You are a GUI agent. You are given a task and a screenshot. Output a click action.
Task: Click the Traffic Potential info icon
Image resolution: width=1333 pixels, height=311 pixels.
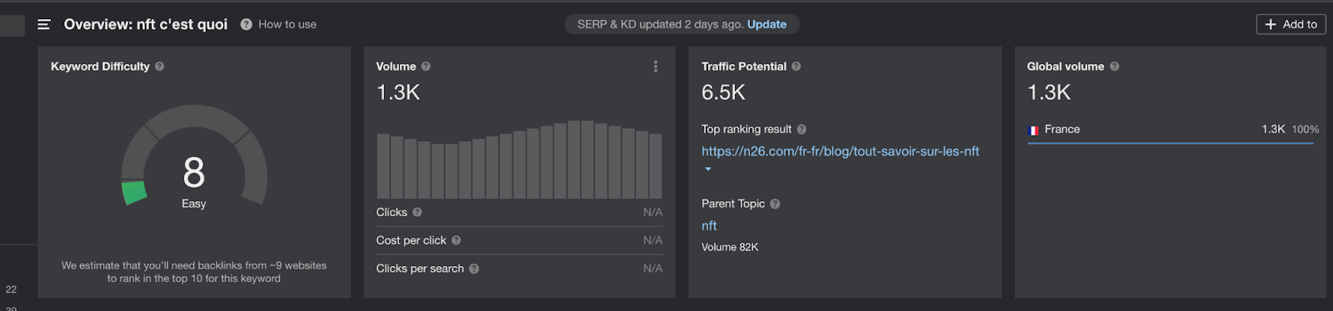click(796, 67)
